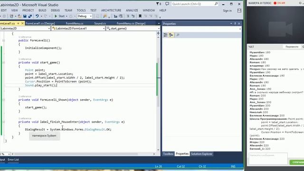Collapse the start_game() method block
The width and height of the screenshot is (304, 171).
coord(3,62)
